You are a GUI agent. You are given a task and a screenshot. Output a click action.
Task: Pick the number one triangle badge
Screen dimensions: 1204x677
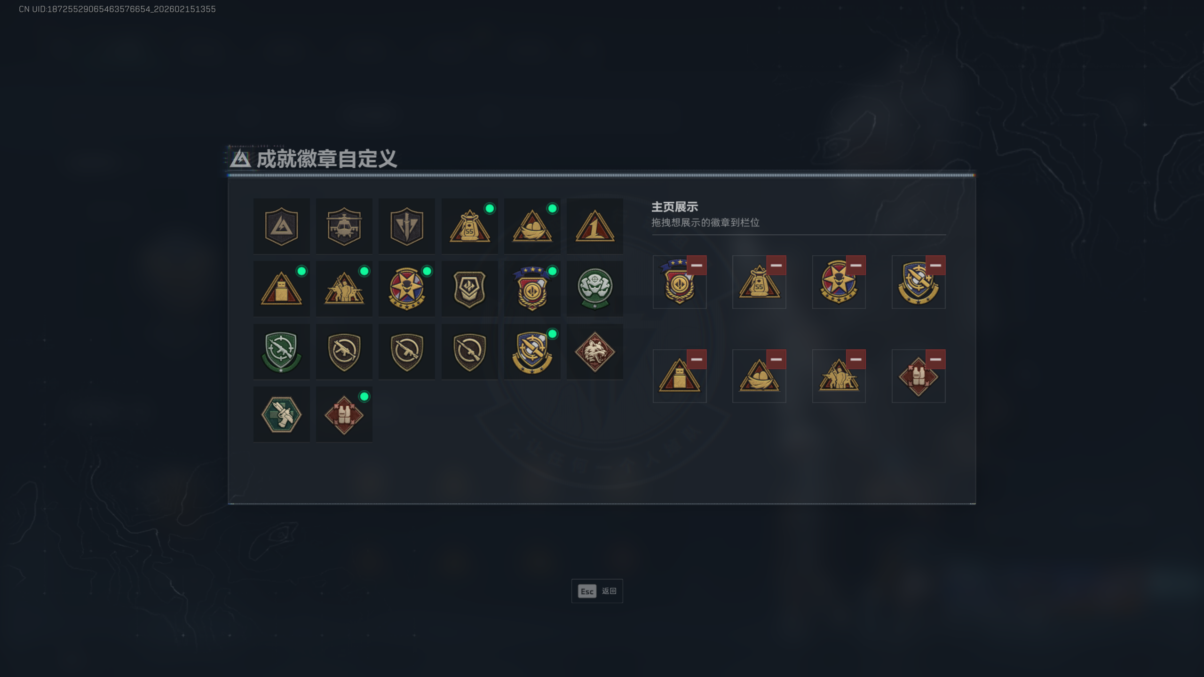pyautogui.click(x=595, y=226)
